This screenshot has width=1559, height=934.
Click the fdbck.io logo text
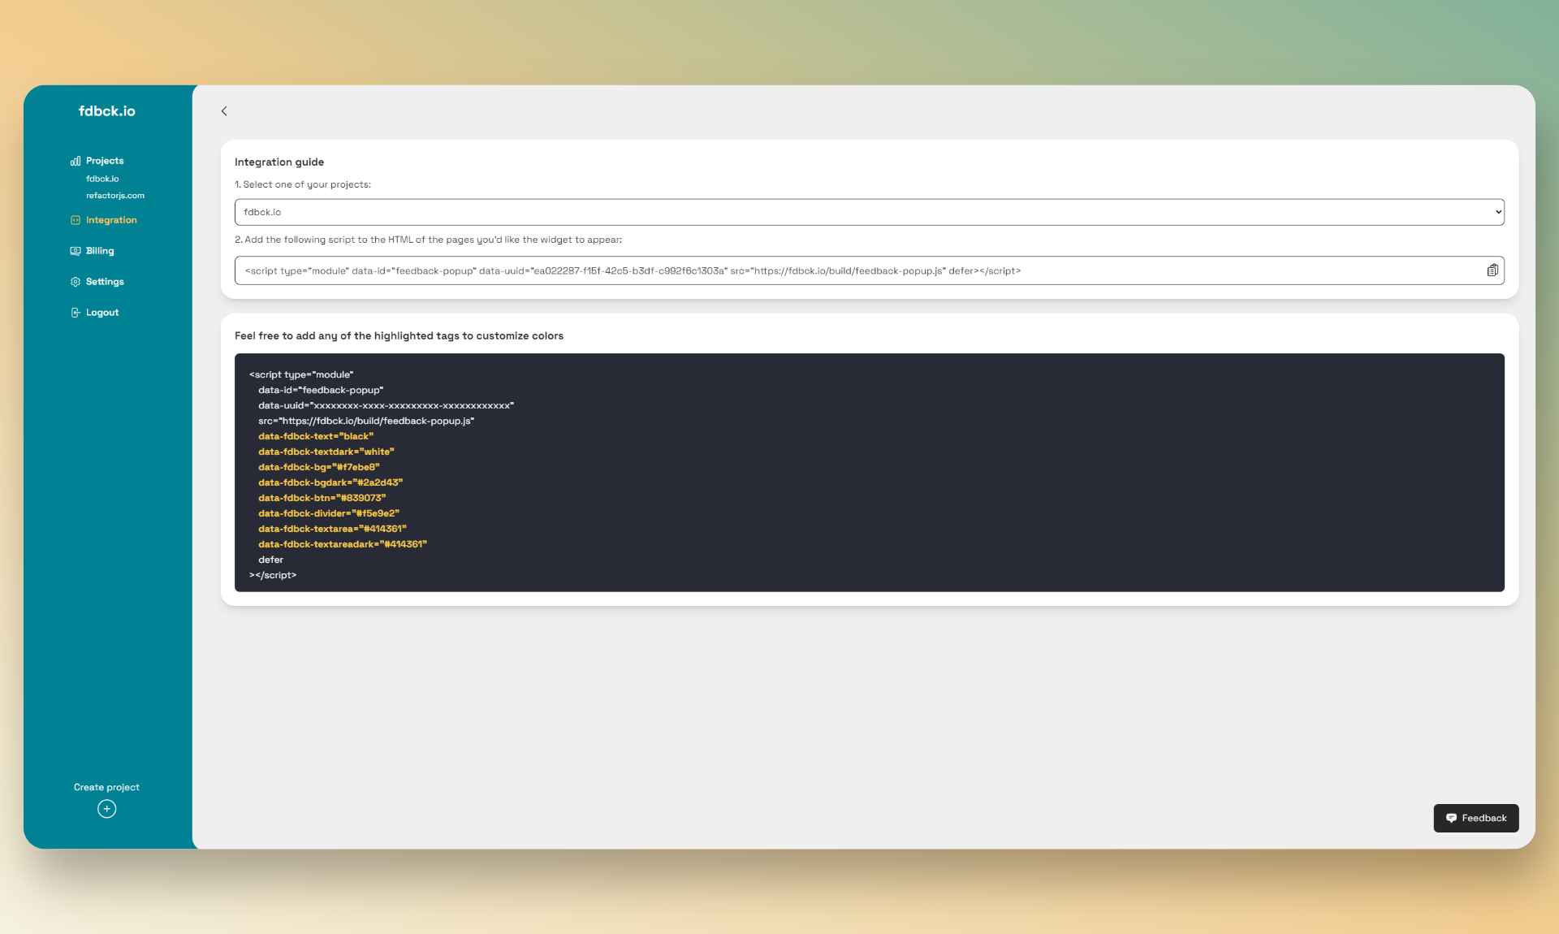pos(107,111)
